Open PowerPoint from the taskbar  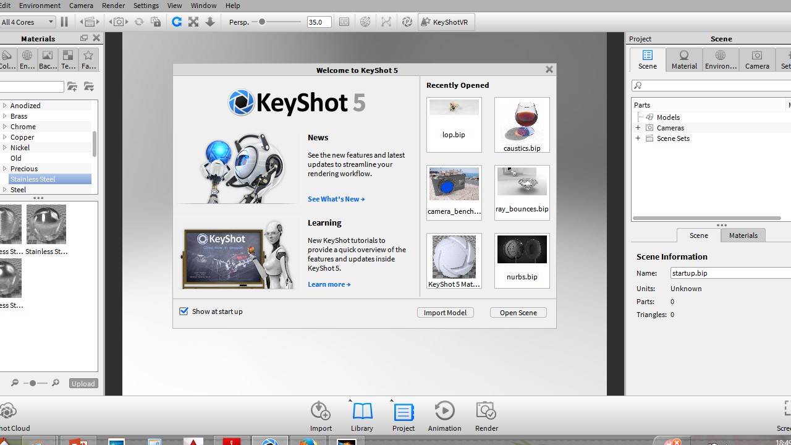click(x=77, y=441)
